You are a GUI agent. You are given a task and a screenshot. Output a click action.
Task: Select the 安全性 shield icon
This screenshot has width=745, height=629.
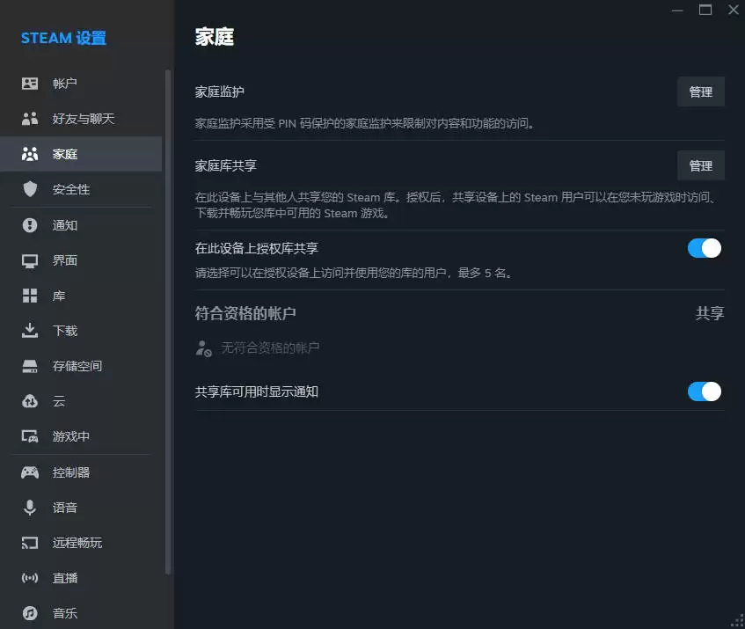(30, 189)
